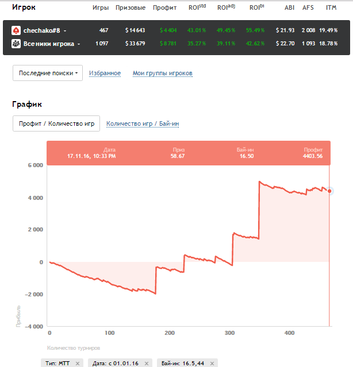The image size is (353, 367).
Task: Select the Профит / Количество игр tab
Action: point(56,123)
